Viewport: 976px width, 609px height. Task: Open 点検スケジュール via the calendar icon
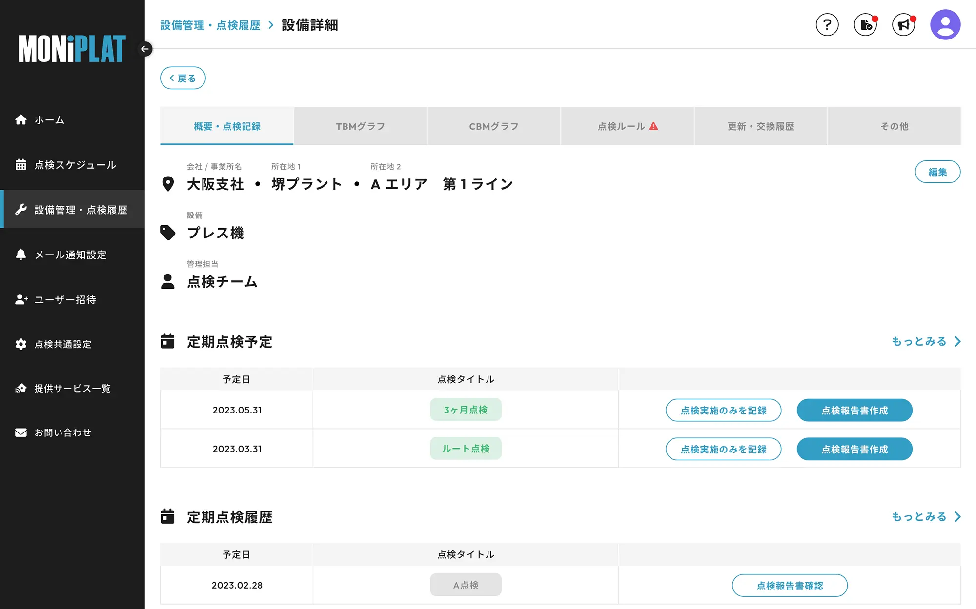pyautogui.click(x=21, y=165)
